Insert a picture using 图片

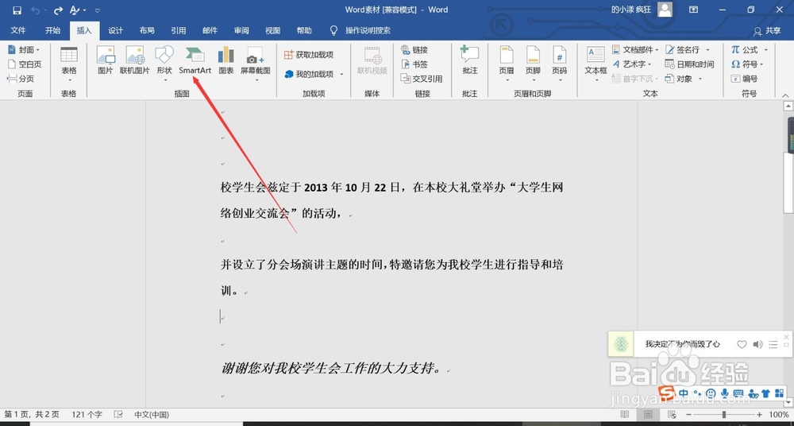tap(106, 61)
